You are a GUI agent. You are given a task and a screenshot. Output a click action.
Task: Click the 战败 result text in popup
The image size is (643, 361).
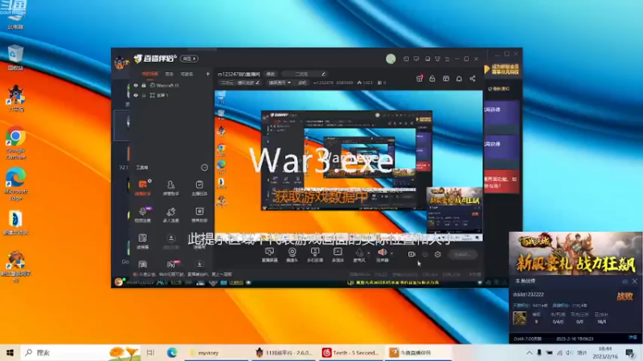[x=625, y=296]
